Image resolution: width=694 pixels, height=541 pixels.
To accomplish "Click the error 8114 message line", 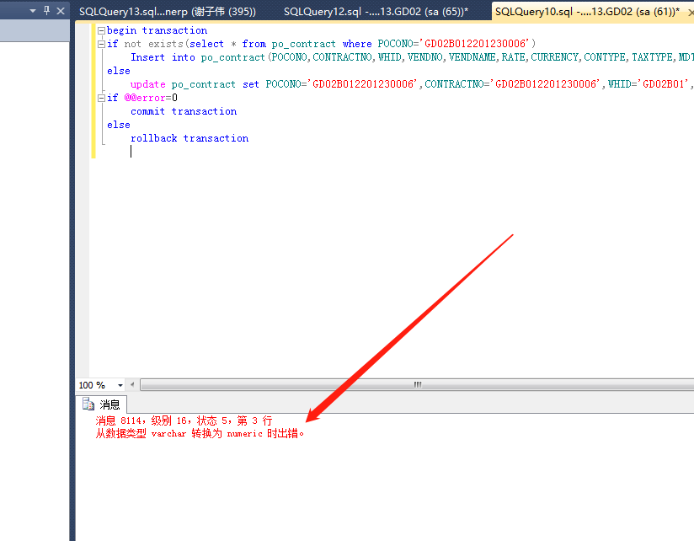I will [x=185, y=420].
